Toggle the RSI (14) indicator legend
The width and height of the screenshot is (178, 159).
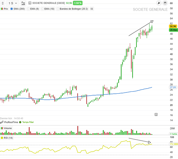click(7, 138)
